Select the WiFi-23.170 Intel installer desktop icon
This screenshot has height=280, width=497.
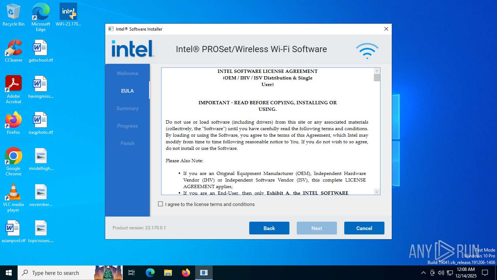click(68, 15)
